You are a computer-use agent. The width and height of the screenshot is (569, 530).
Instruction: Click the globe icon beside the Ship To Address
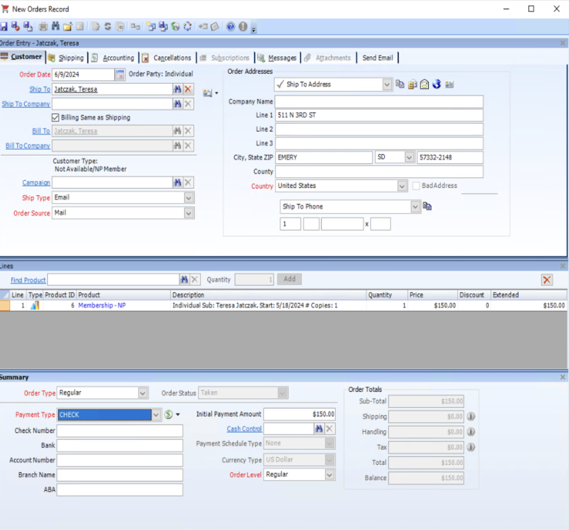[x=437, y=84]
